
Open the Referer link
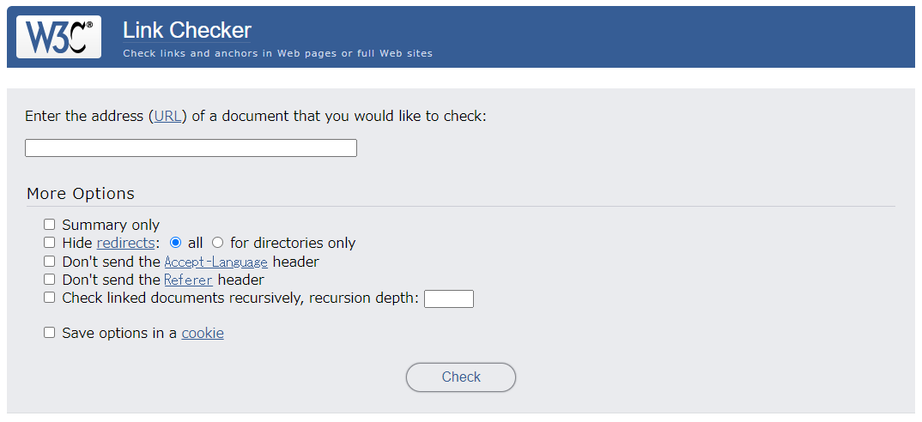[188, 280]
